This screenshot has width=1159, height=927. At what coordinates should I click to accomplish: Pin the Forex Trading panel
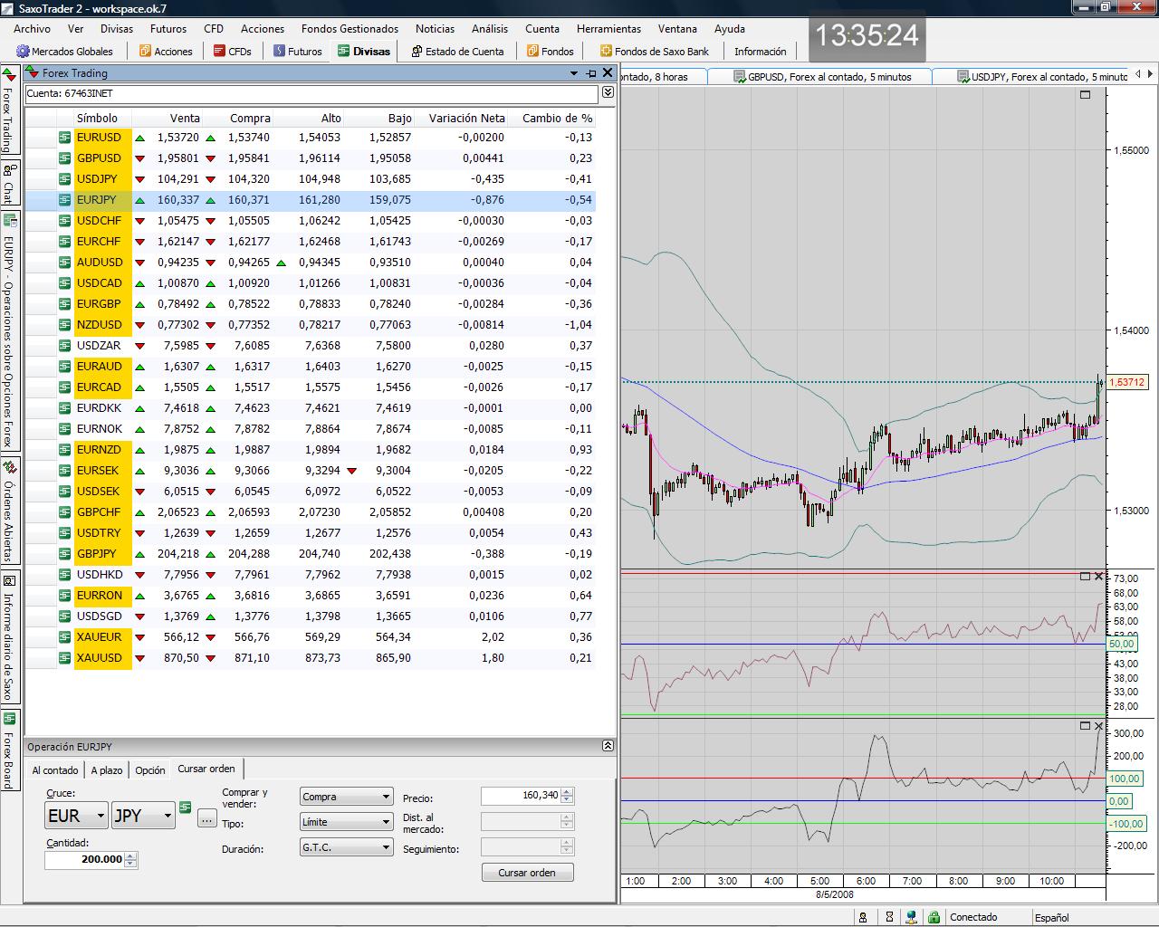point(591,73)
